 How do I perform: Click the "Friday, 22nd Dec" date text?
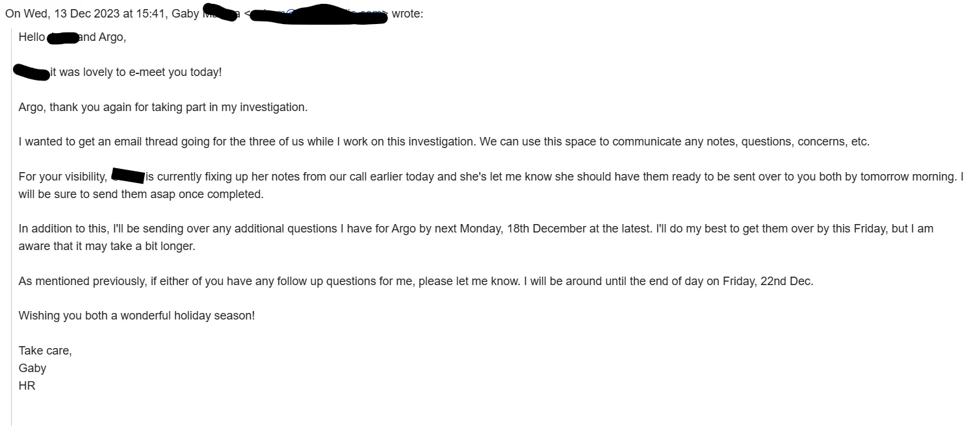[767, 281]
